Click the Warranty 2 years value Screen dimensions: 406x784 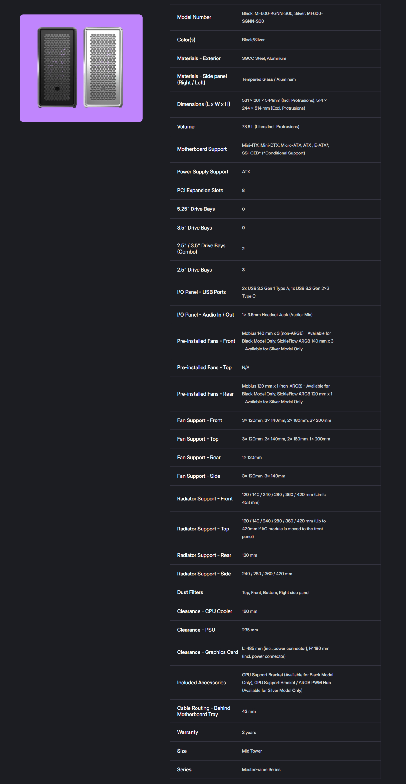click(x=249, y=733)
